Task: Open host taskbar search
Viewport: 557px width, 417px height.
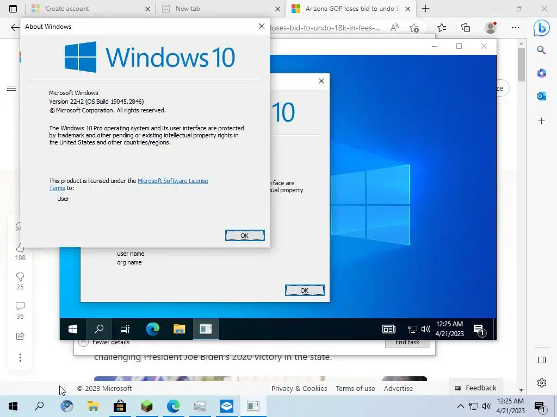Action: coord(39,406)
